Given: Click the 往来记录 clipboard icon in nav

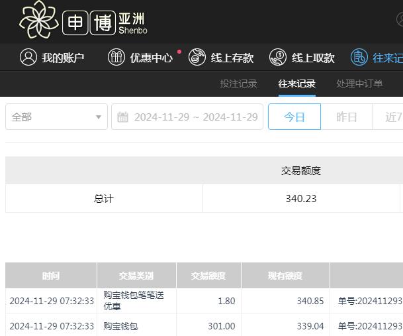Looking at the screenshot, I should coord(359,57).
